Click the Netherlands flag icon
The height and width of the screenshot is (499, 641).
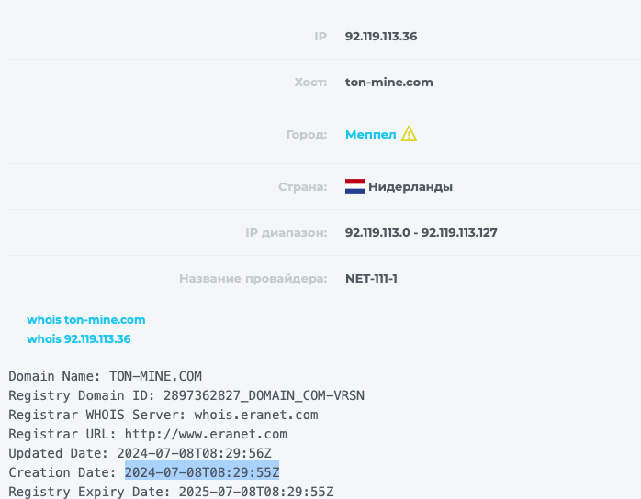click(x=355, y=186)
